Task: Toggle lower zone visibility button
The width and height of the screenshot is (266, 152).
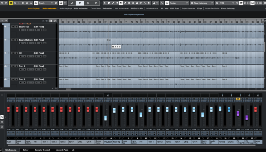Action: (x=252, y=3)
